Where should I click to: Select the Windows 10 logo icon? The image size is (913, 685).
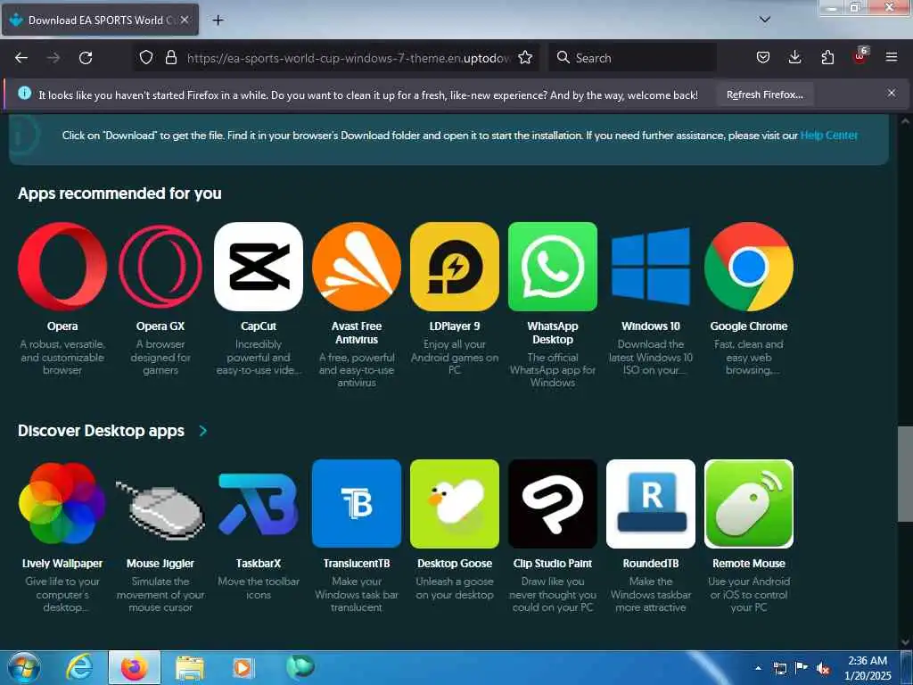pyautogui.click(x=651, y=266)
